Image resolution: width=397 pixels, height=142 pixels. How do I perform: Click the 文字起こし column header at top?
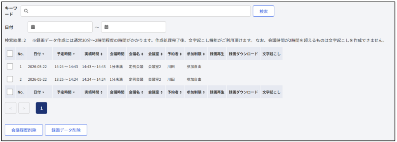tap(271, 54)
